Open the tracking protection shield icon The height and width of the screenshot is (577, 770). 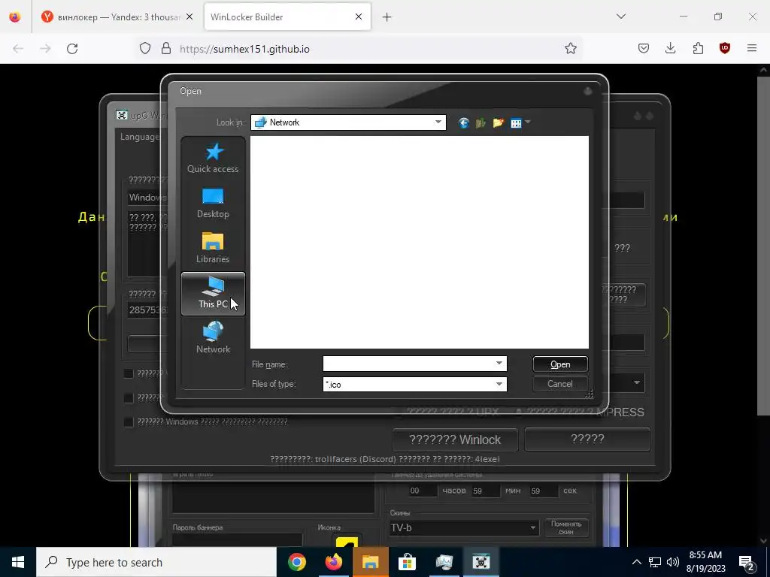[x=145, y=49]
